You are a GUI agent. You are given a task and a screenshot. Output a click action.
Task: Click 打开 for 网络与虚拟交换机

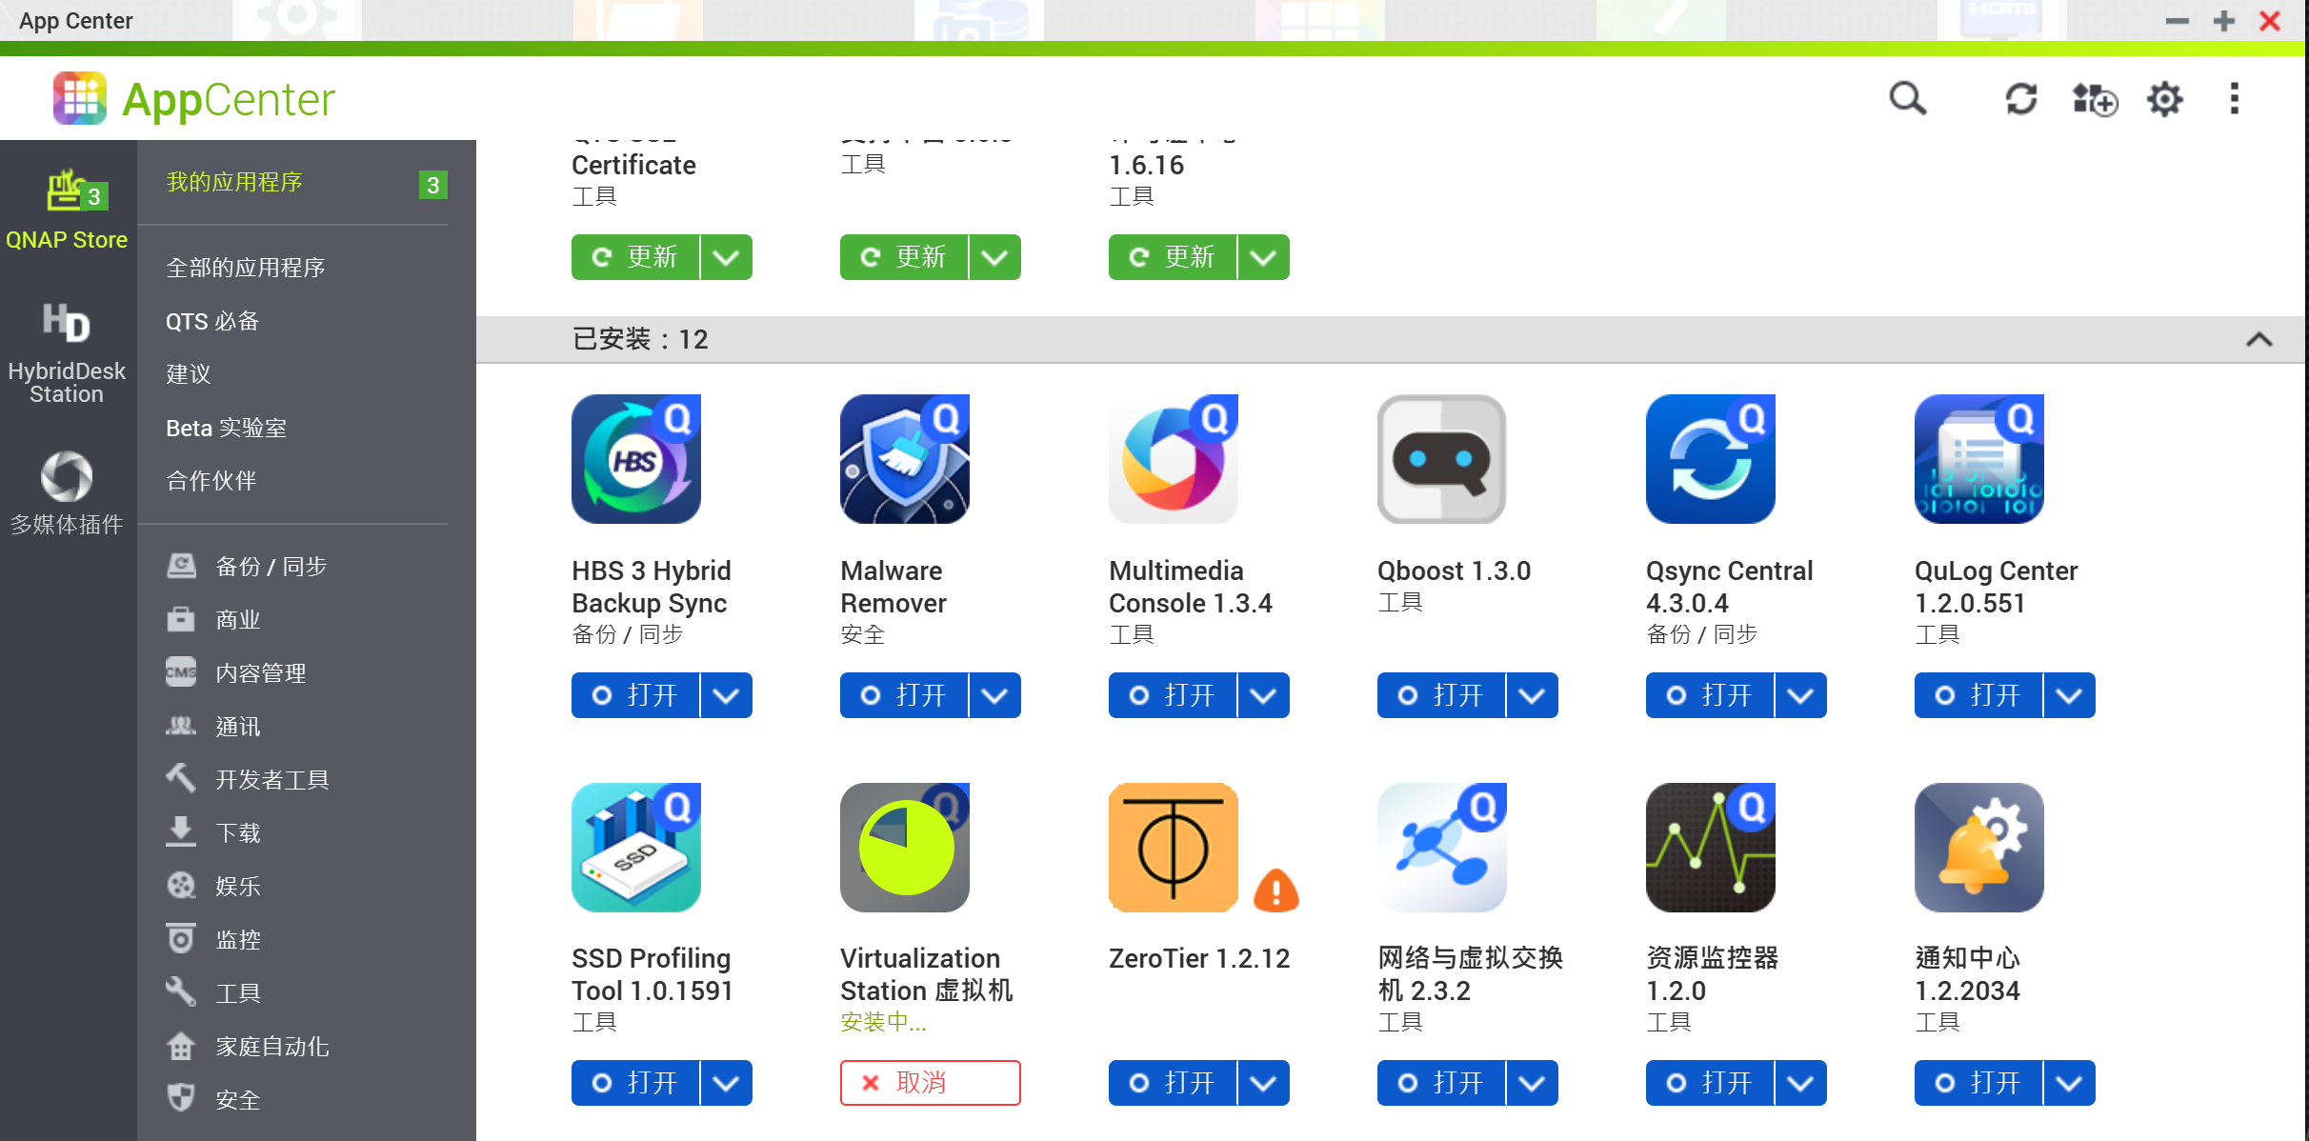[x=1441, y=1083]
